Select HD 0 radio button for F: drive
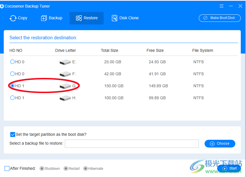Viewport: 246px width, 177px height. tap(12, 74)
